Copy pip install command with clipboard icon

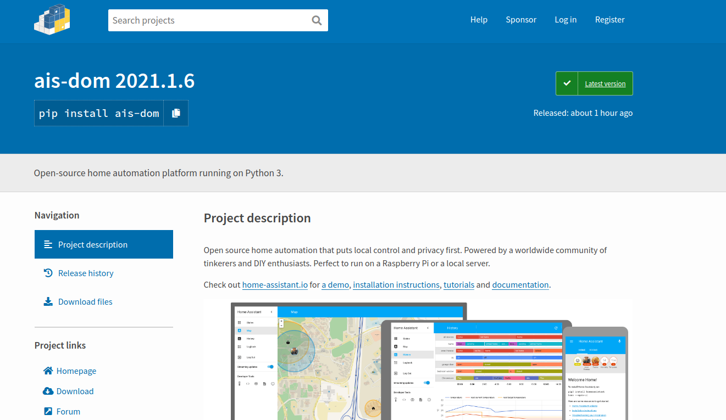pos(176,113)
